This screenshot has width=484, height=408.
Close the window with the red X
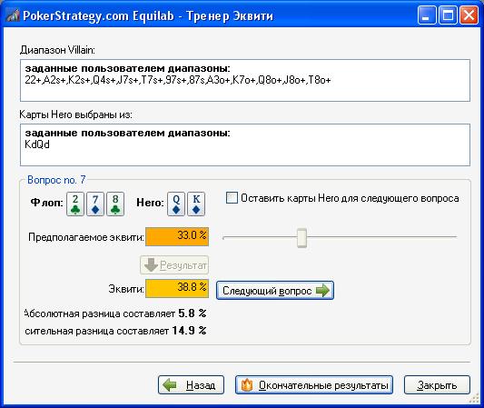tap(469, 15)
